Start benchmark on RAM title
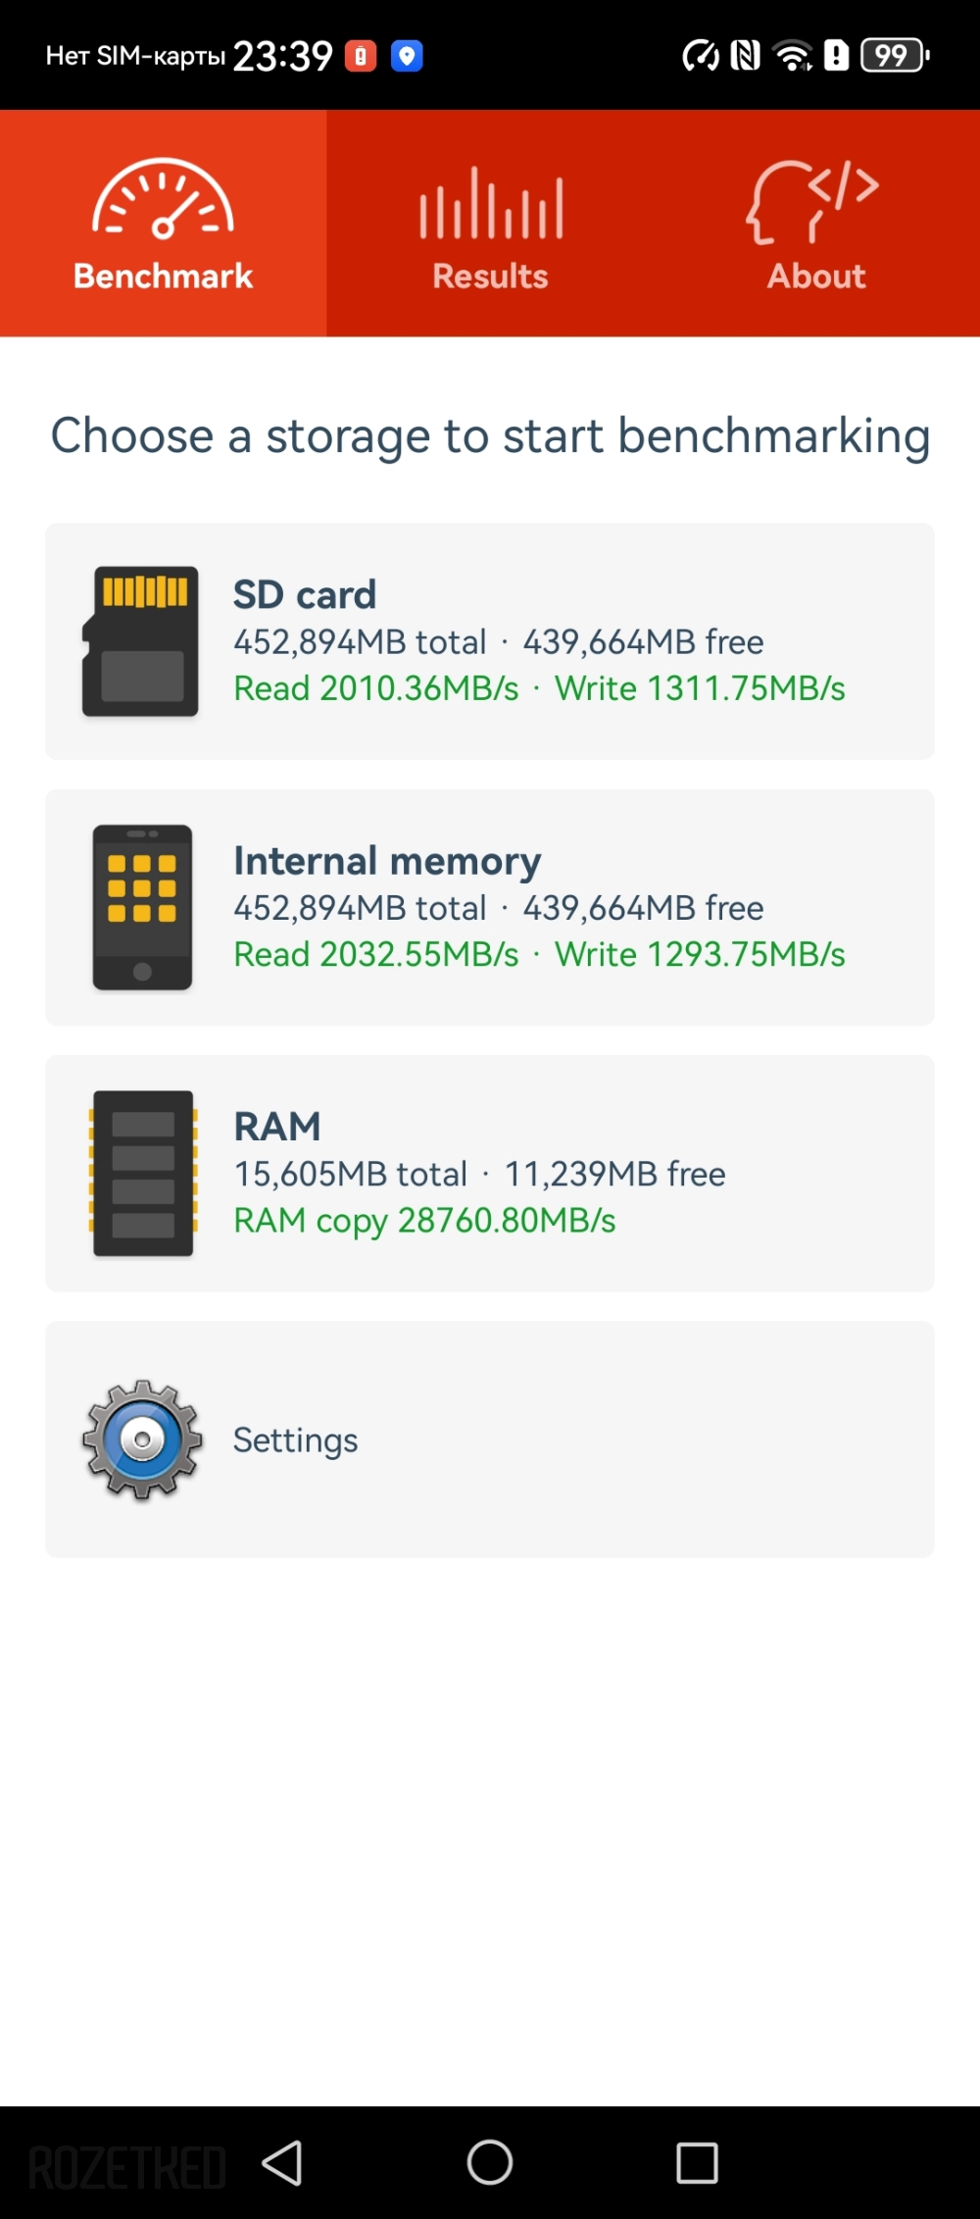Viewport: 980px width, 2219px height. (x=277, y=1127)
